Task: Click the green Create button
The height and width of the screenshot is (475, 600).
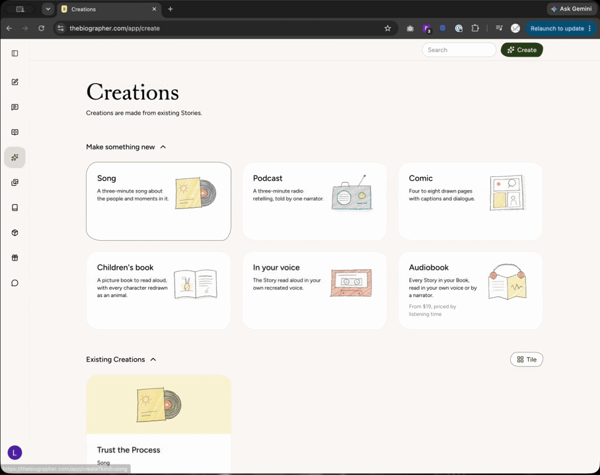Action: pyautogui.click(x=521, y=49)
